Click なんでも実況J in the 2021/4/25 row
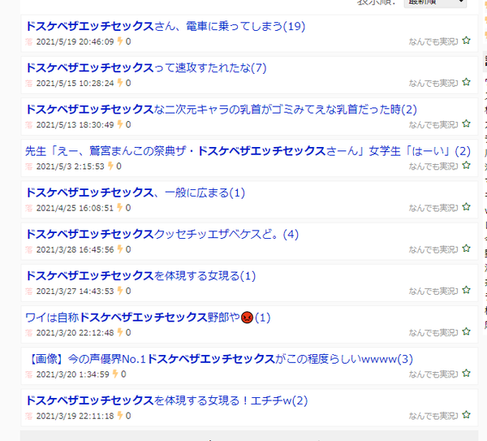This screenshot has height=441, width=487. (x=433, y=208)
